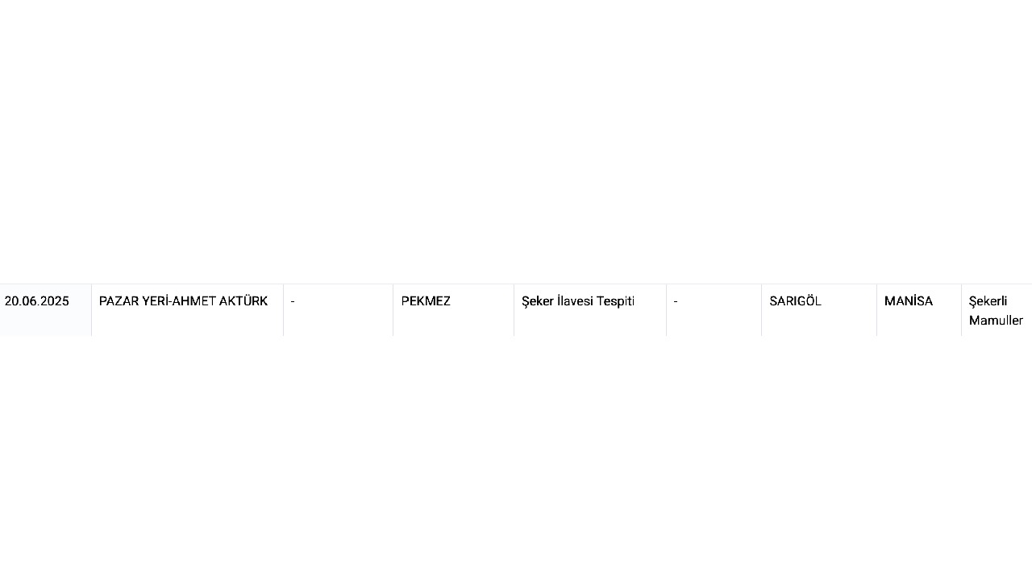Select the SARIGÖL district cell
Image resolution: width=1032 pixels, height=580 pixels.
coord(819,310)
